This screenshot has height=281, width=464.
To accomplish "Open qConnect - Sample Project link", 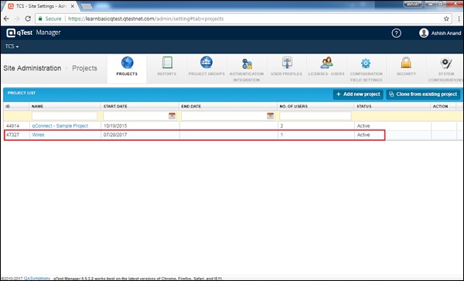I will coord(60,126).
